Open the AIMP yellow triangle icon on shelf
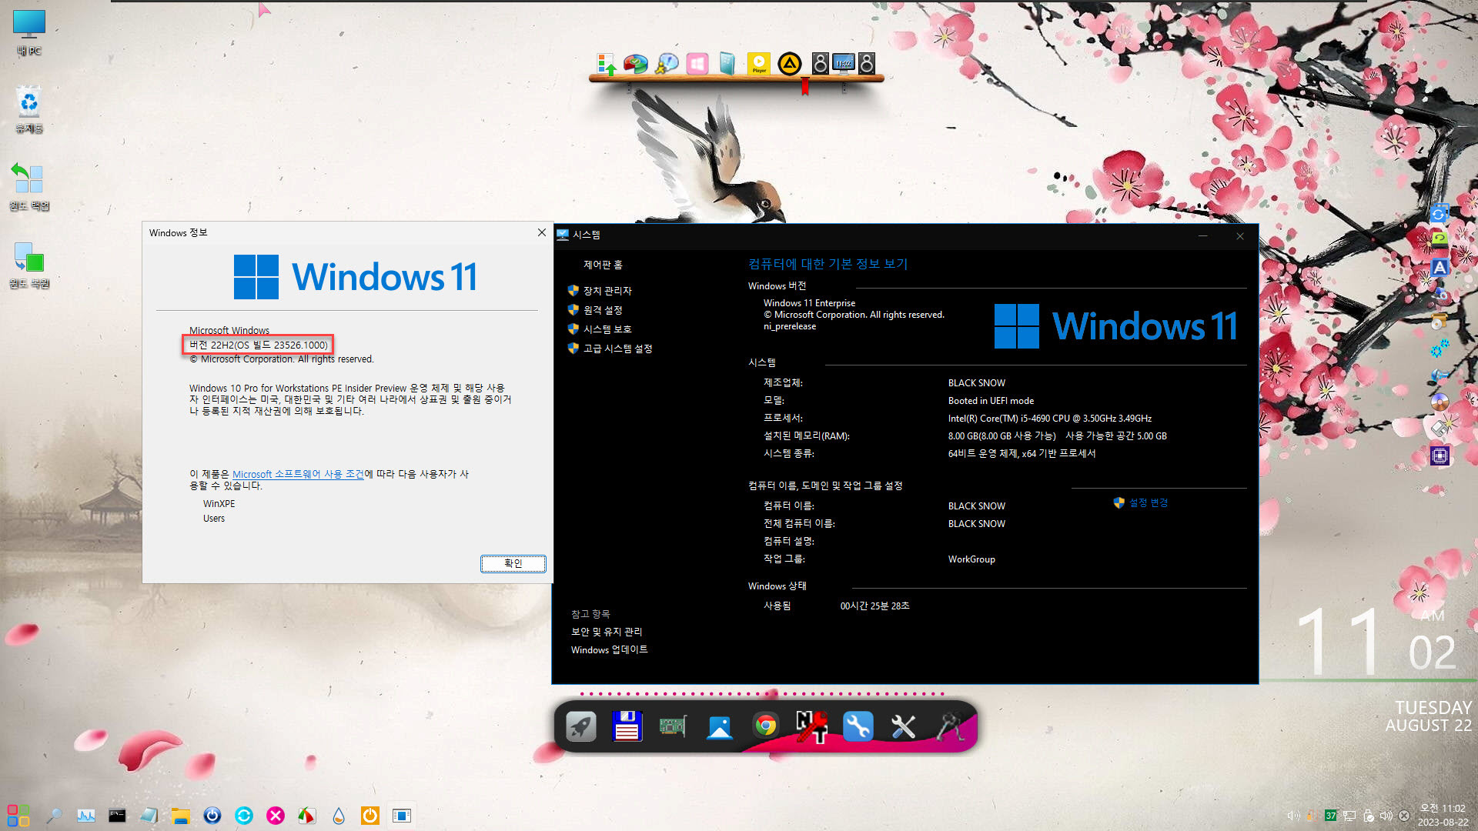 (x=789, y=64)
